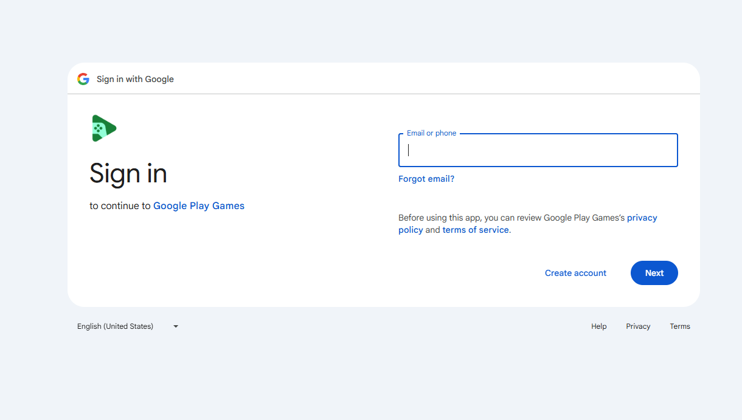Click inside the Email or phone field

point(538,150)
